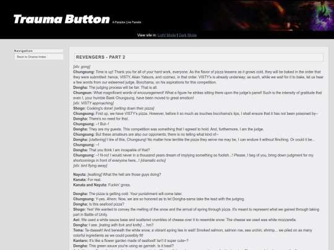Click Kantaro's flower garden line

click(131, 241)
